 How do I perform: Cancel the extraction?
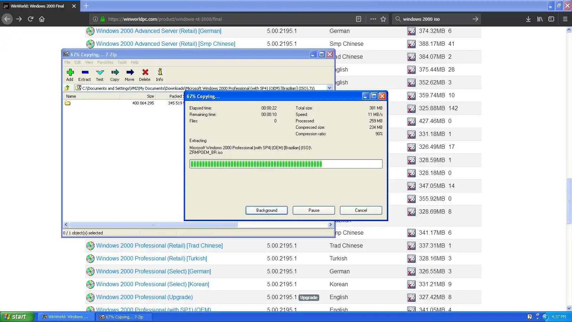point(361,210)
